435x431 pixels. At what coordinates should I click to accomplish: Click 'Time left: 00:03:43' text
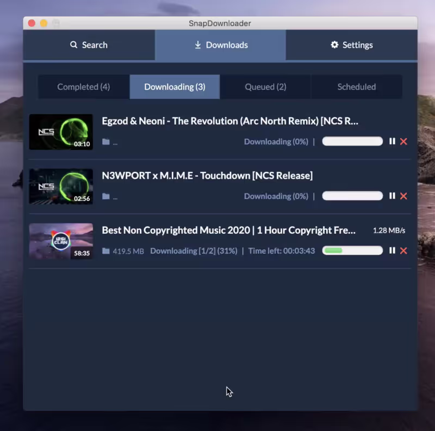282,251
